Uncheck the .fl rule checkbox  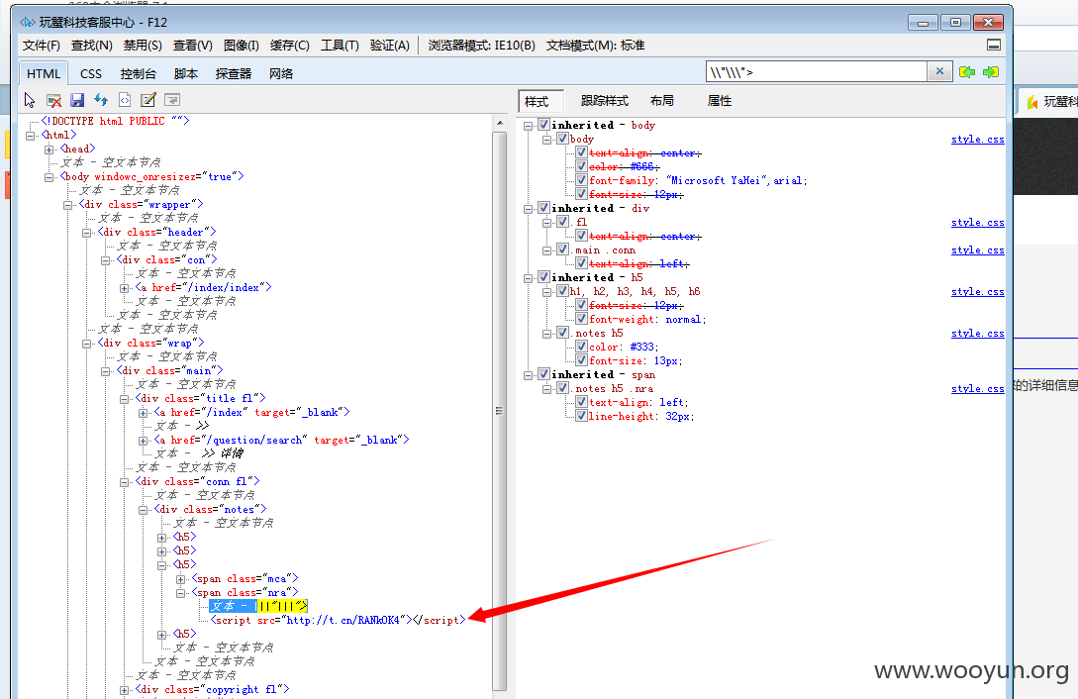(x=562, y=222)
